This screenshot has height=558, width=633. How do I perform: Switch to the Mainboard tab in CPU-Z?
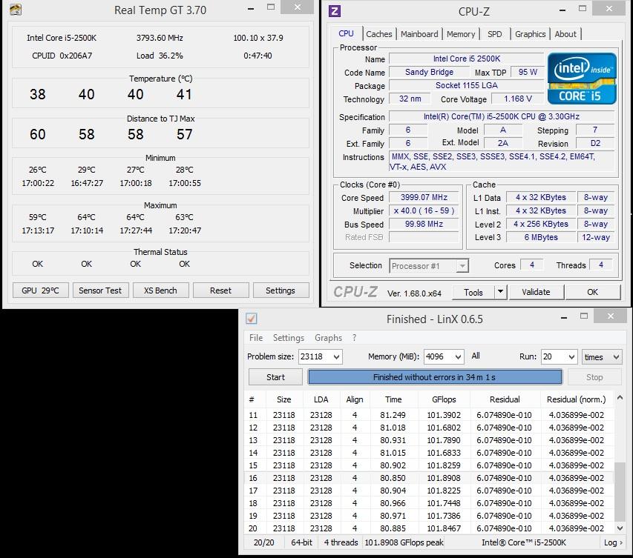tap(419, 34)
